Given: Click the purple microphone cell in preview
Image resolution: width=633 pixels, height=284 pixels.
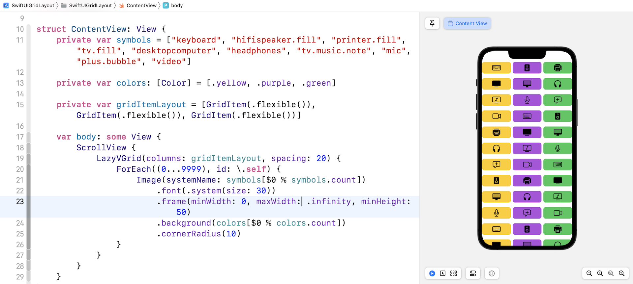Looking at the screenshot, I should [527, 100].
